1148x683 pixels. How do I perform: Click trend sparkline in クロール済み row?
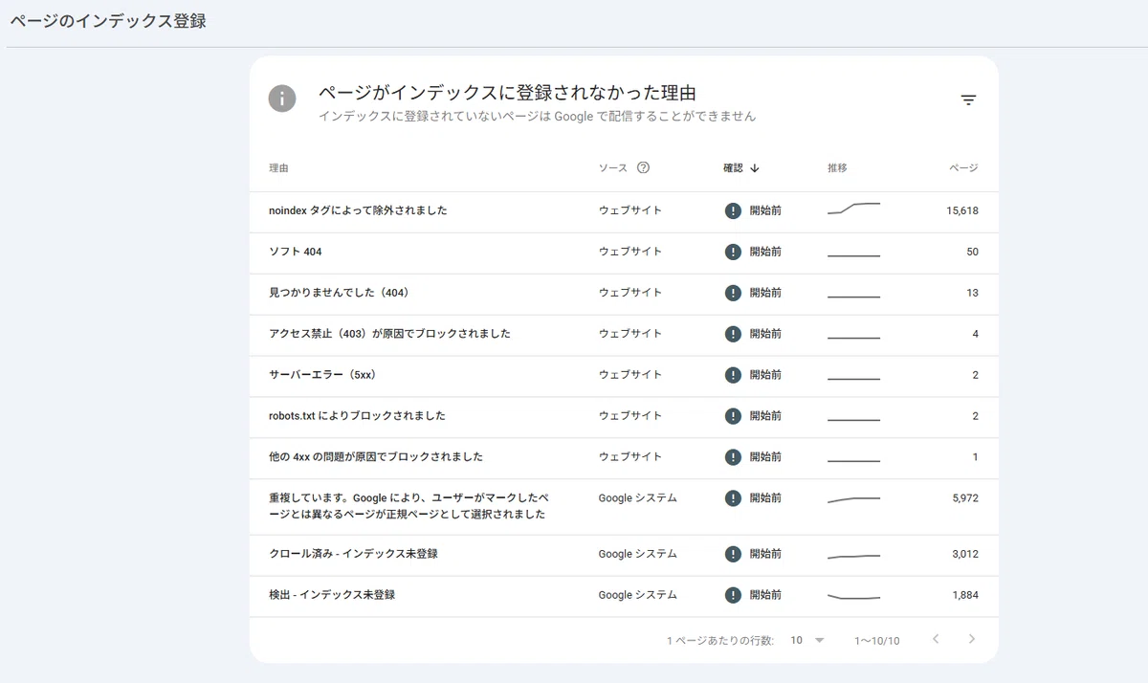pyautogui.click(x=853, y=556)
